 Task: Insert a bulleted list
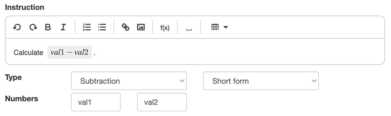(102, 27)
